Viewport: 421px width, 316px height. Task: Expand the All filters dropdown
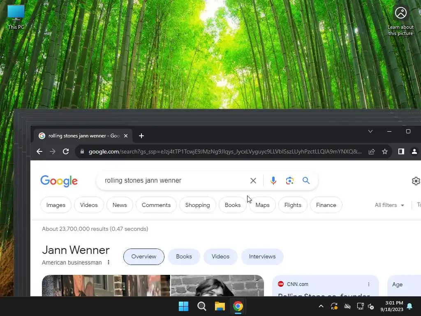tap(389, 205)
